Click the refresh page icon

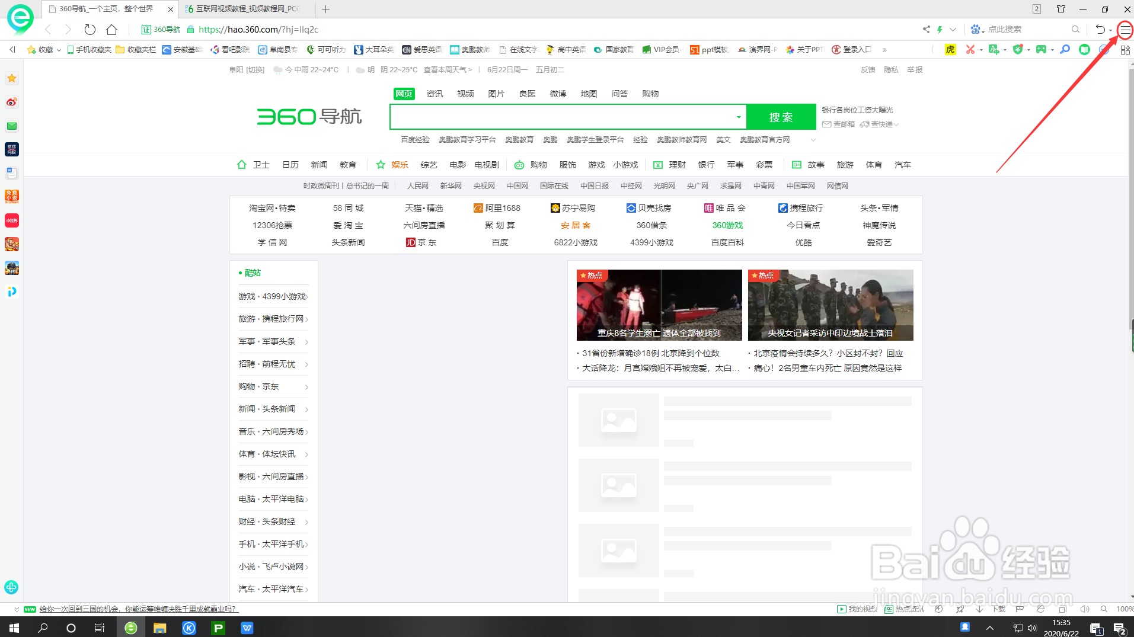point(90,29)
